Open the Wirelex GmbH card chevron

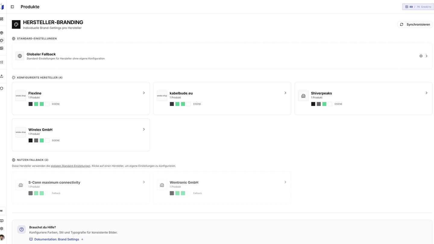click(x=144, y=129)
